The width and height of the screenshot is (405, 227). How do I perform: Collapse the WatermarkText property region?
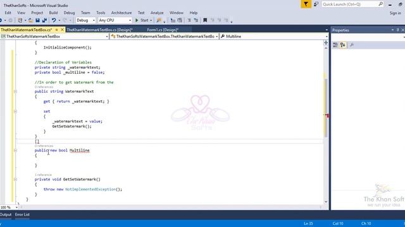pyautogui.click(x=15, y=91)
